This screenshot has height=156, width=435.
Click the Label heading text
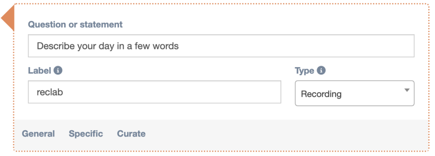pyautogui.click(x=40, y=71)
